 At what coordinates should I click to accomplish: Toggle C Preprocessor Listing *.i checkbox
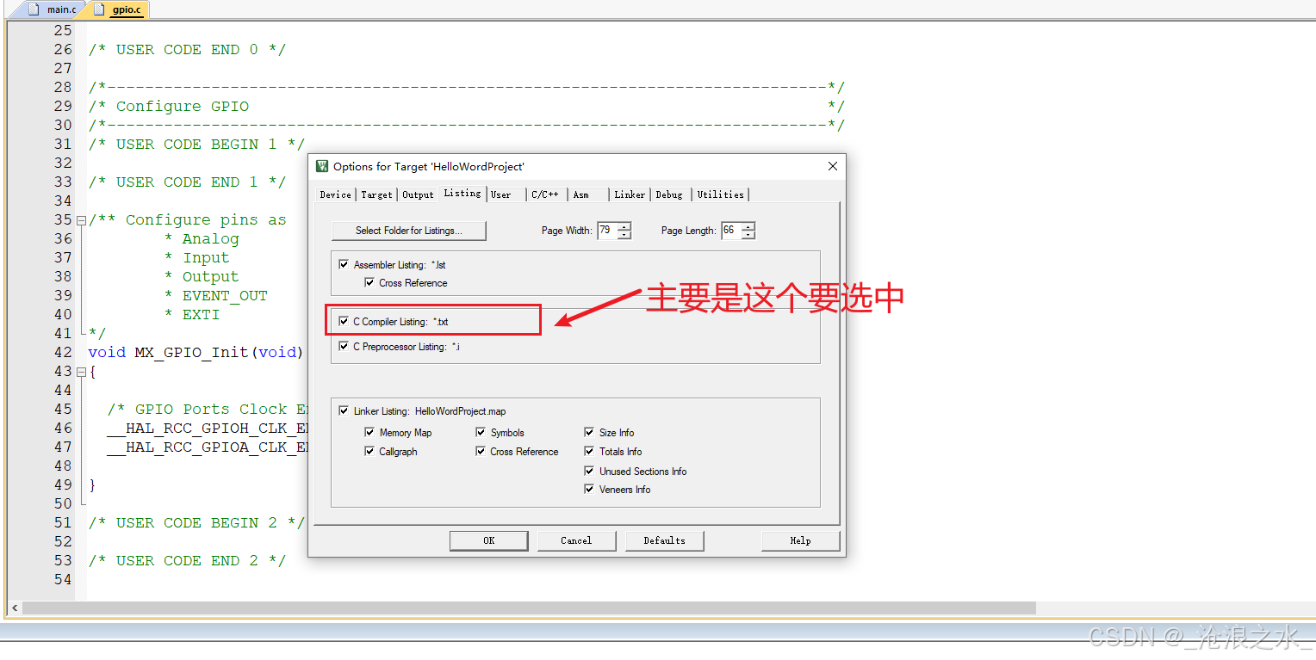coord(345,347)
